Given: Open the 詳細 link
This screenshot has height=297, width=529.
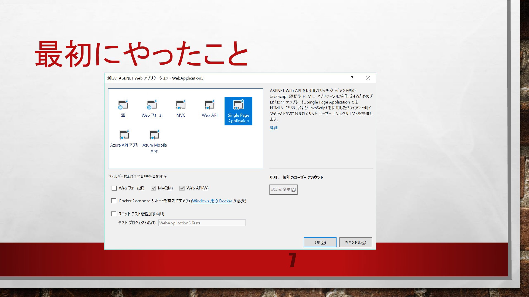Looking at the screenshot, I should point(274,128).
